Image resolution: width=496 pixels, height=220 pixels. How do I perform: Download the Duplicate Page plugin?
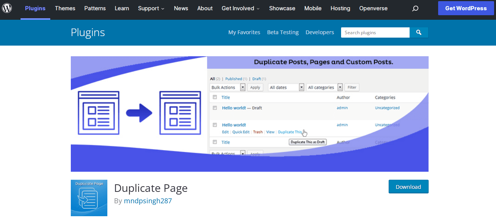(x=408, y=187)
